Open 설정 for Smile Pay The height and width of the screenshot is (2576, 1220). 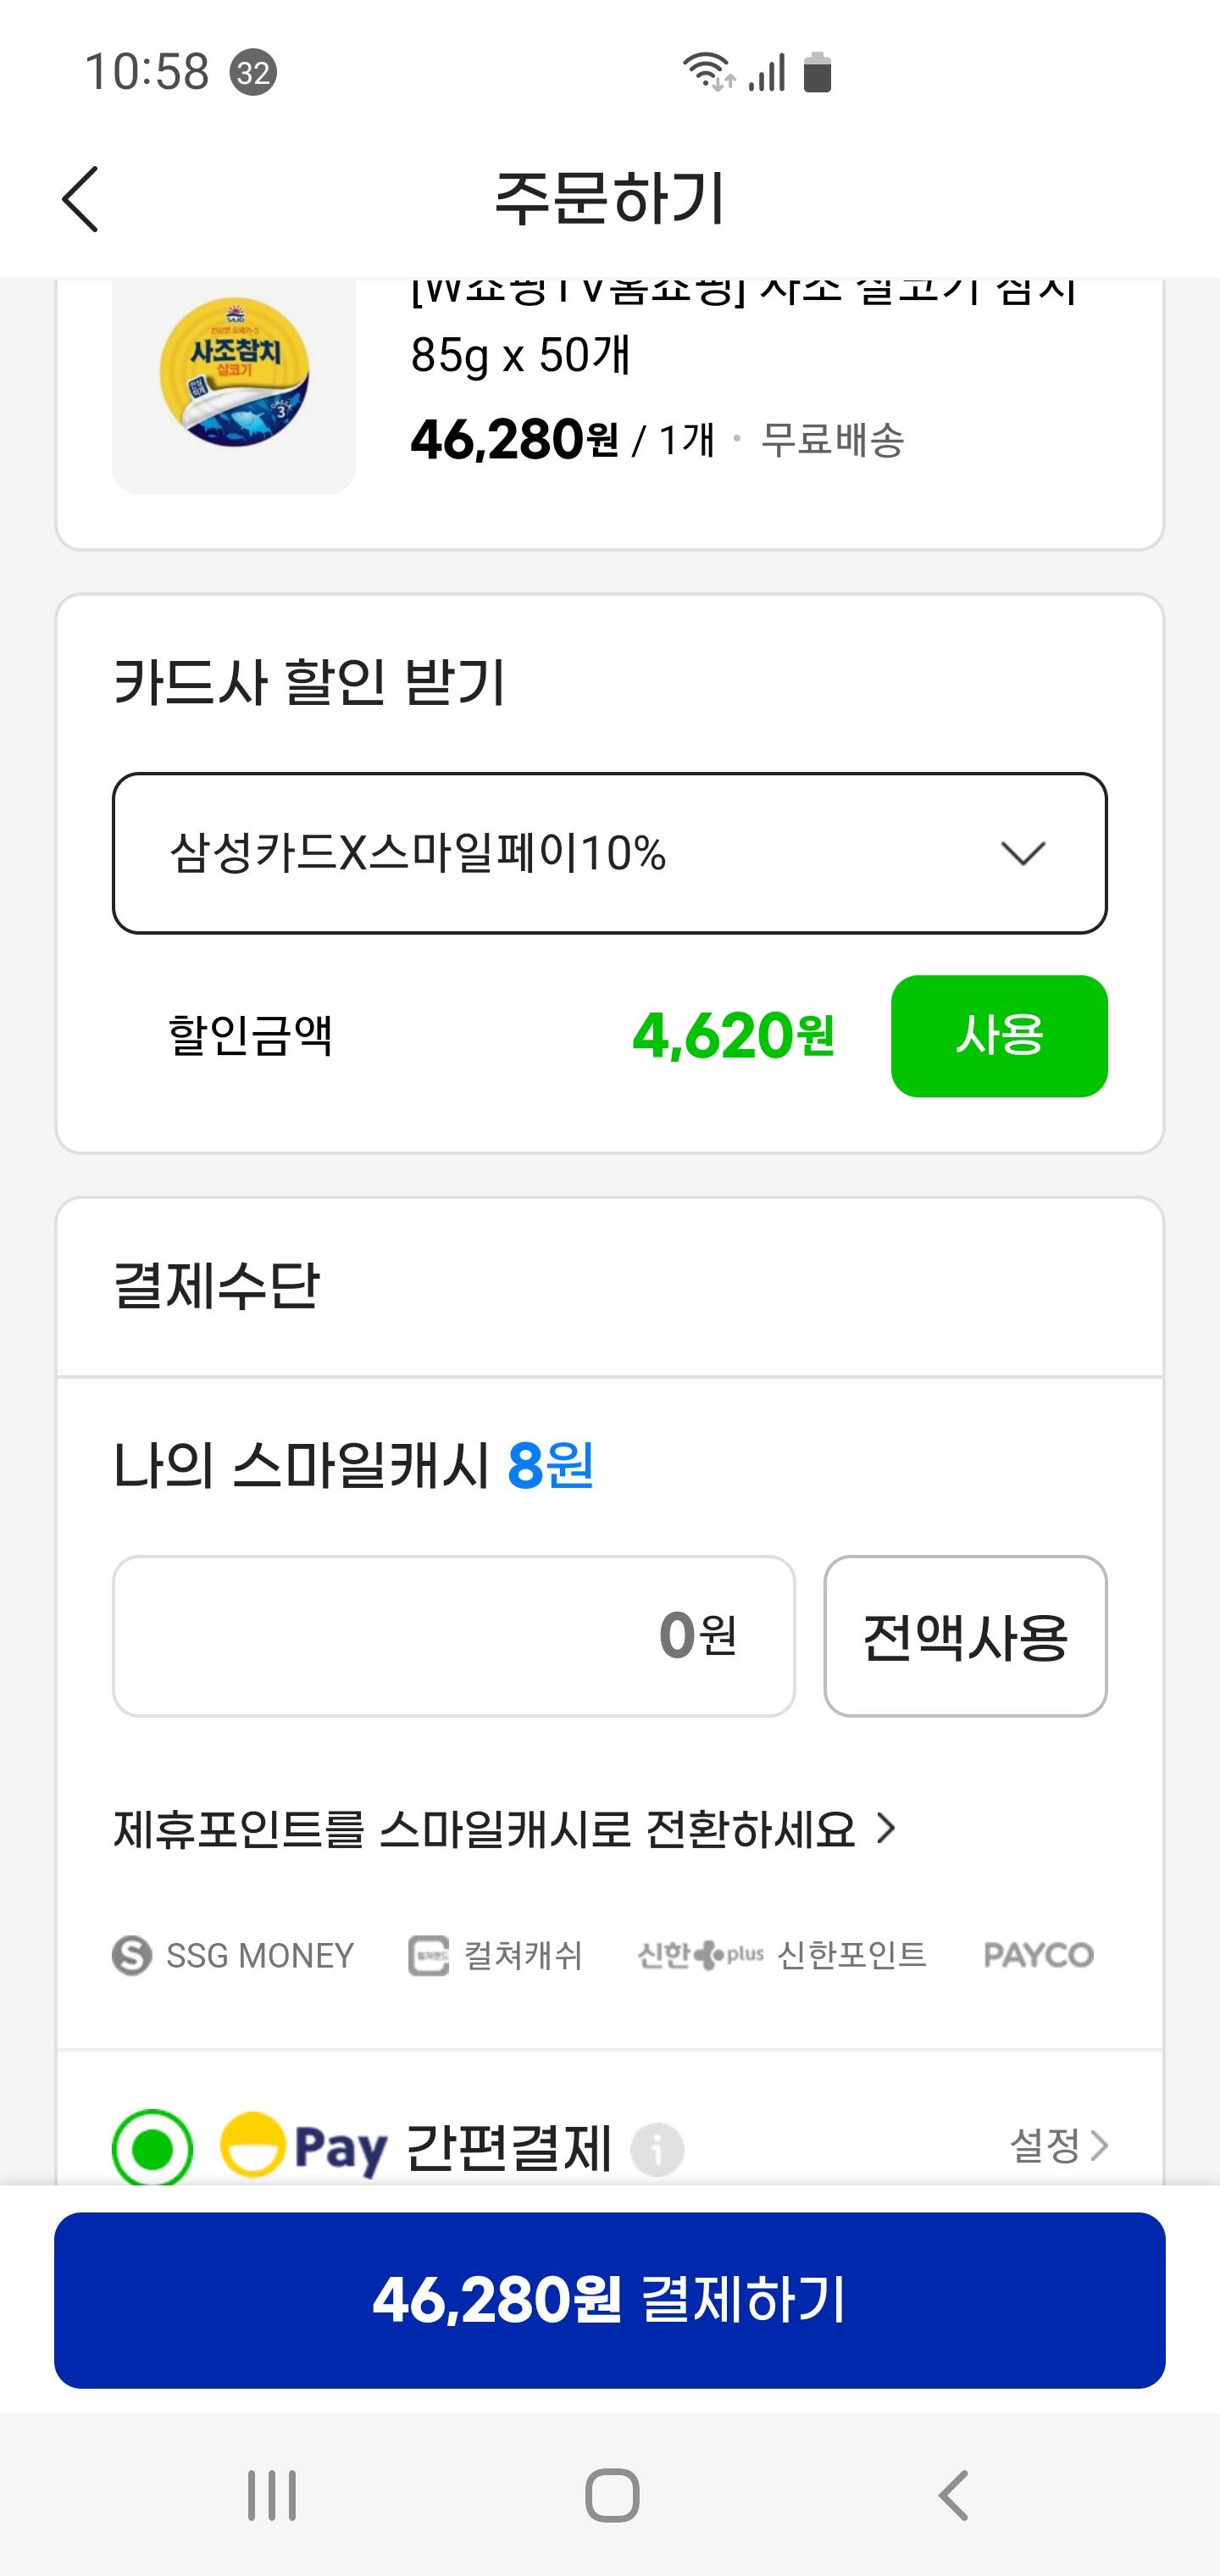(x=1059, y=2145)
